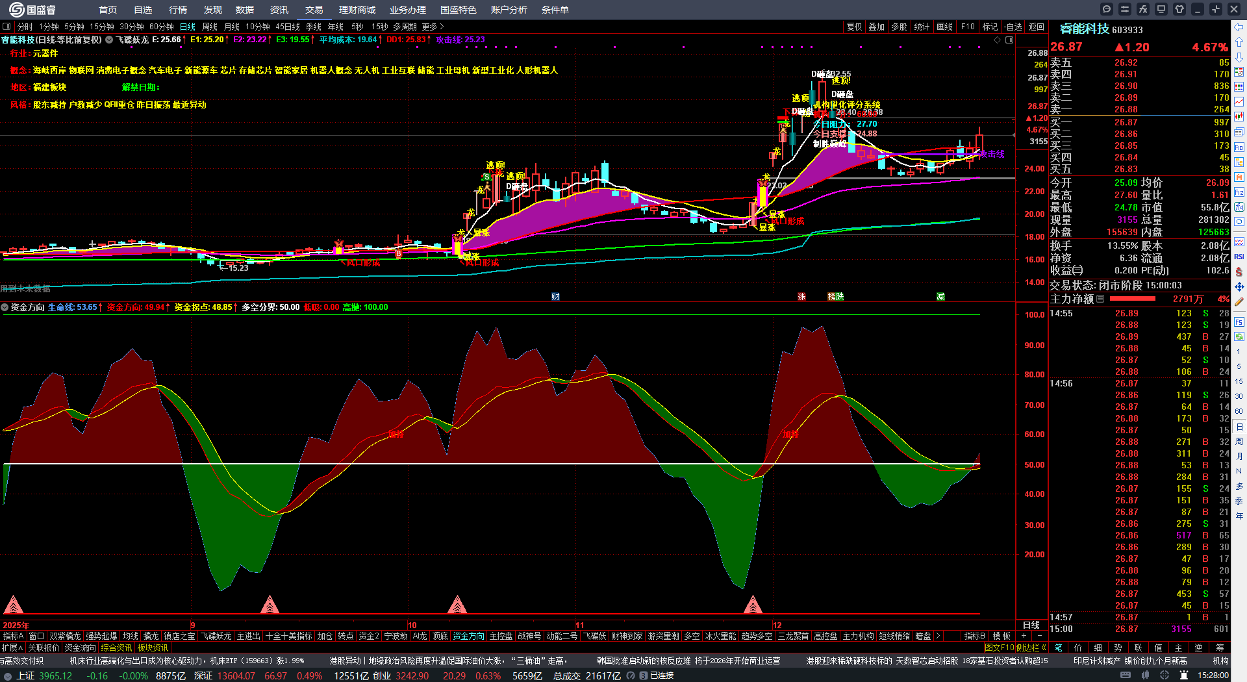
Task: Expand the 更多 periods list
Action: point(433,27)
